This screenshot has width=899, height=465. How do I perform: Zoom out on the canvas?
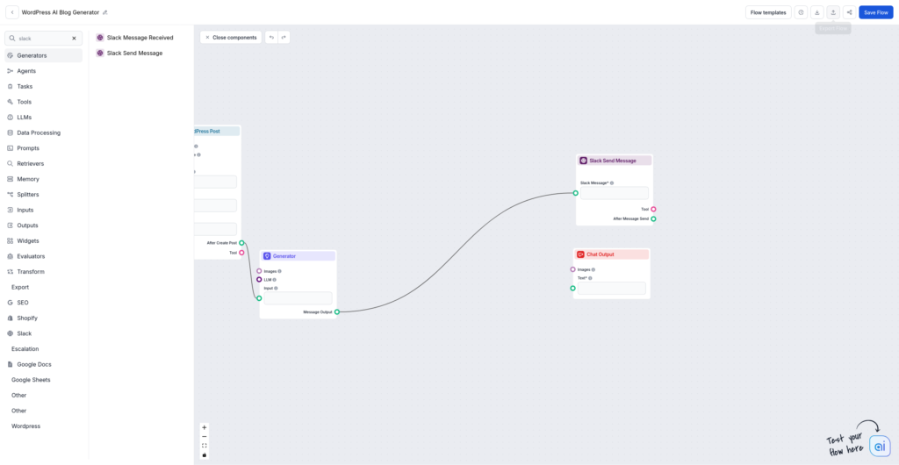click(205, 436)
